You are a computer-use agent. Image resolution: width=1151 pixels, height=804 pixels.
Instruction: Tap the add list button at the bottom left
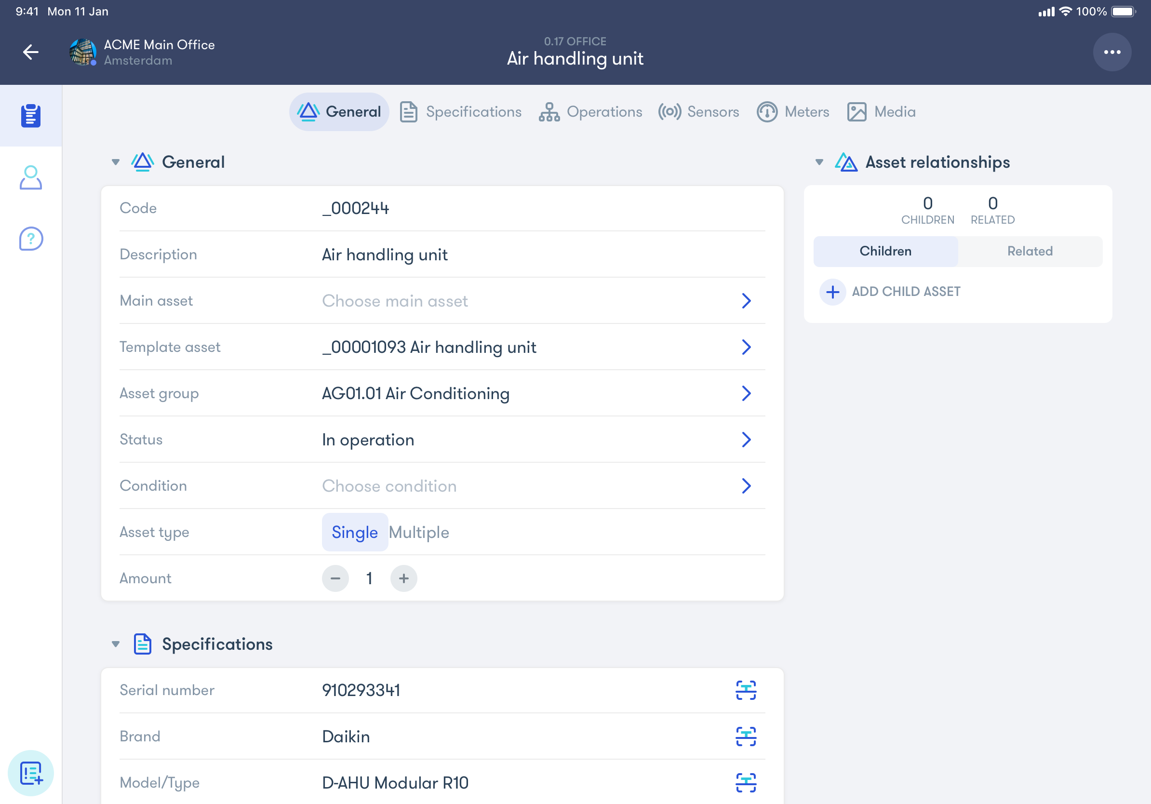30,772
